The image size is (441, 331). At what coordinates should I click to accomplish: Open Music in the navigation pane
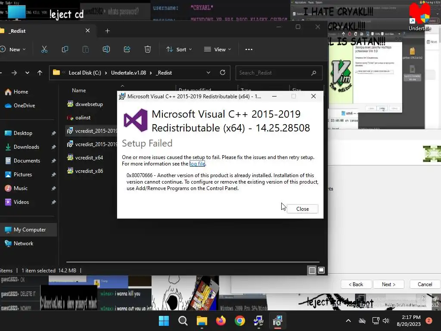pyautogui.click(x=21, y=188)
